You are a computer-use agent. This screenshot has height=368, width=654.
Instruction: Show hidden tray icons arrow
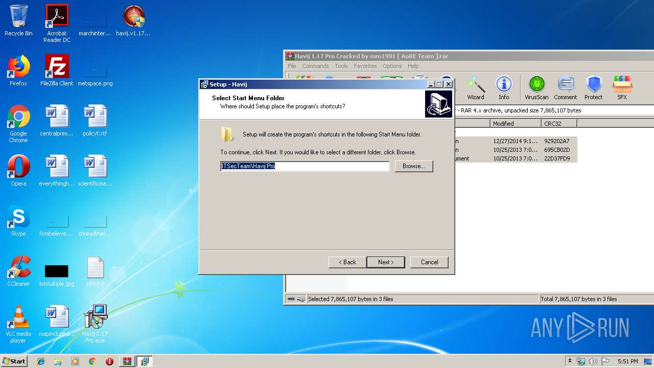pyautogui.click(x=570, y=361)
